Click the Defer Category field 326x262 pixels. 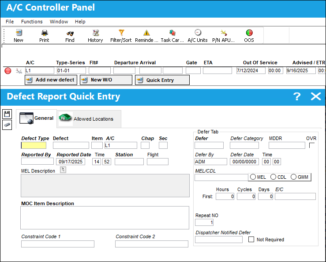[244, 145]
